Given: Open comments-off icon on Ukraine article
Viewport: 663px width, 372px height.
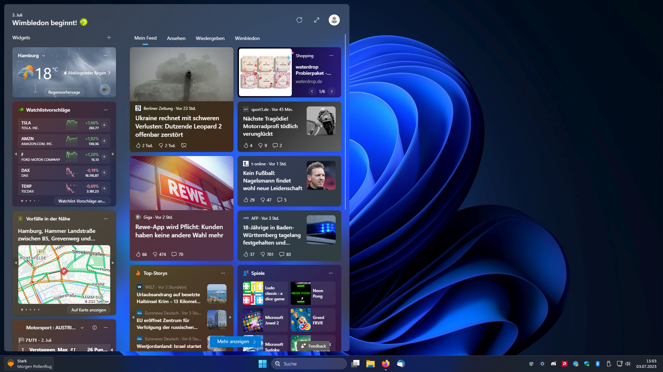Looking at the screenshot, I should coord(184,146).
